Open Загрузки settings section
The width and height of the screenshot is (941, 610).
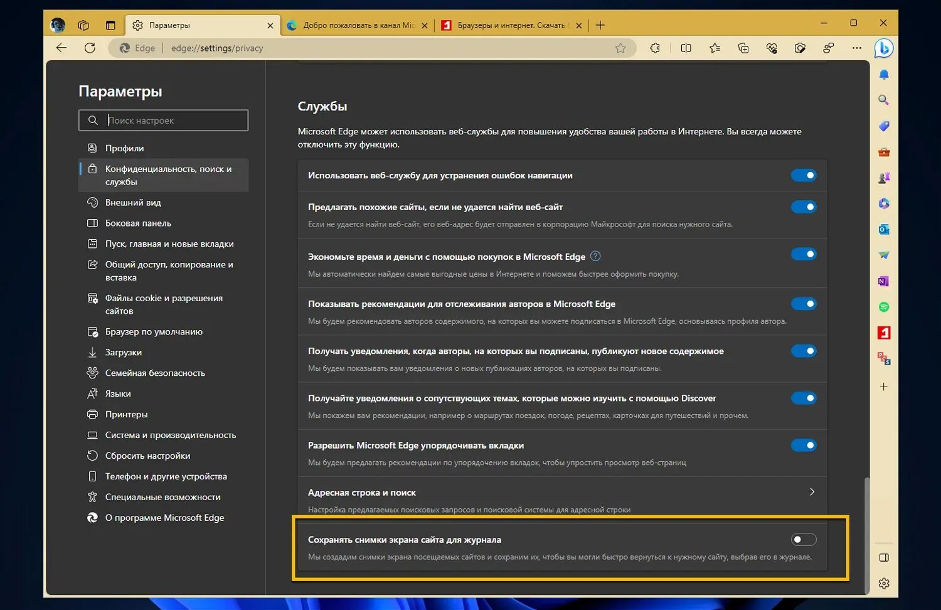pyautogui.click(x=164, y=352)
